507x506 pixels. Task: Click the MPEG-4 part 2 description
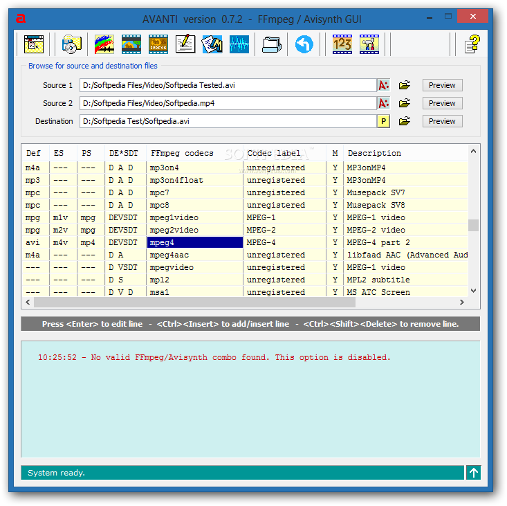[378, 243]
